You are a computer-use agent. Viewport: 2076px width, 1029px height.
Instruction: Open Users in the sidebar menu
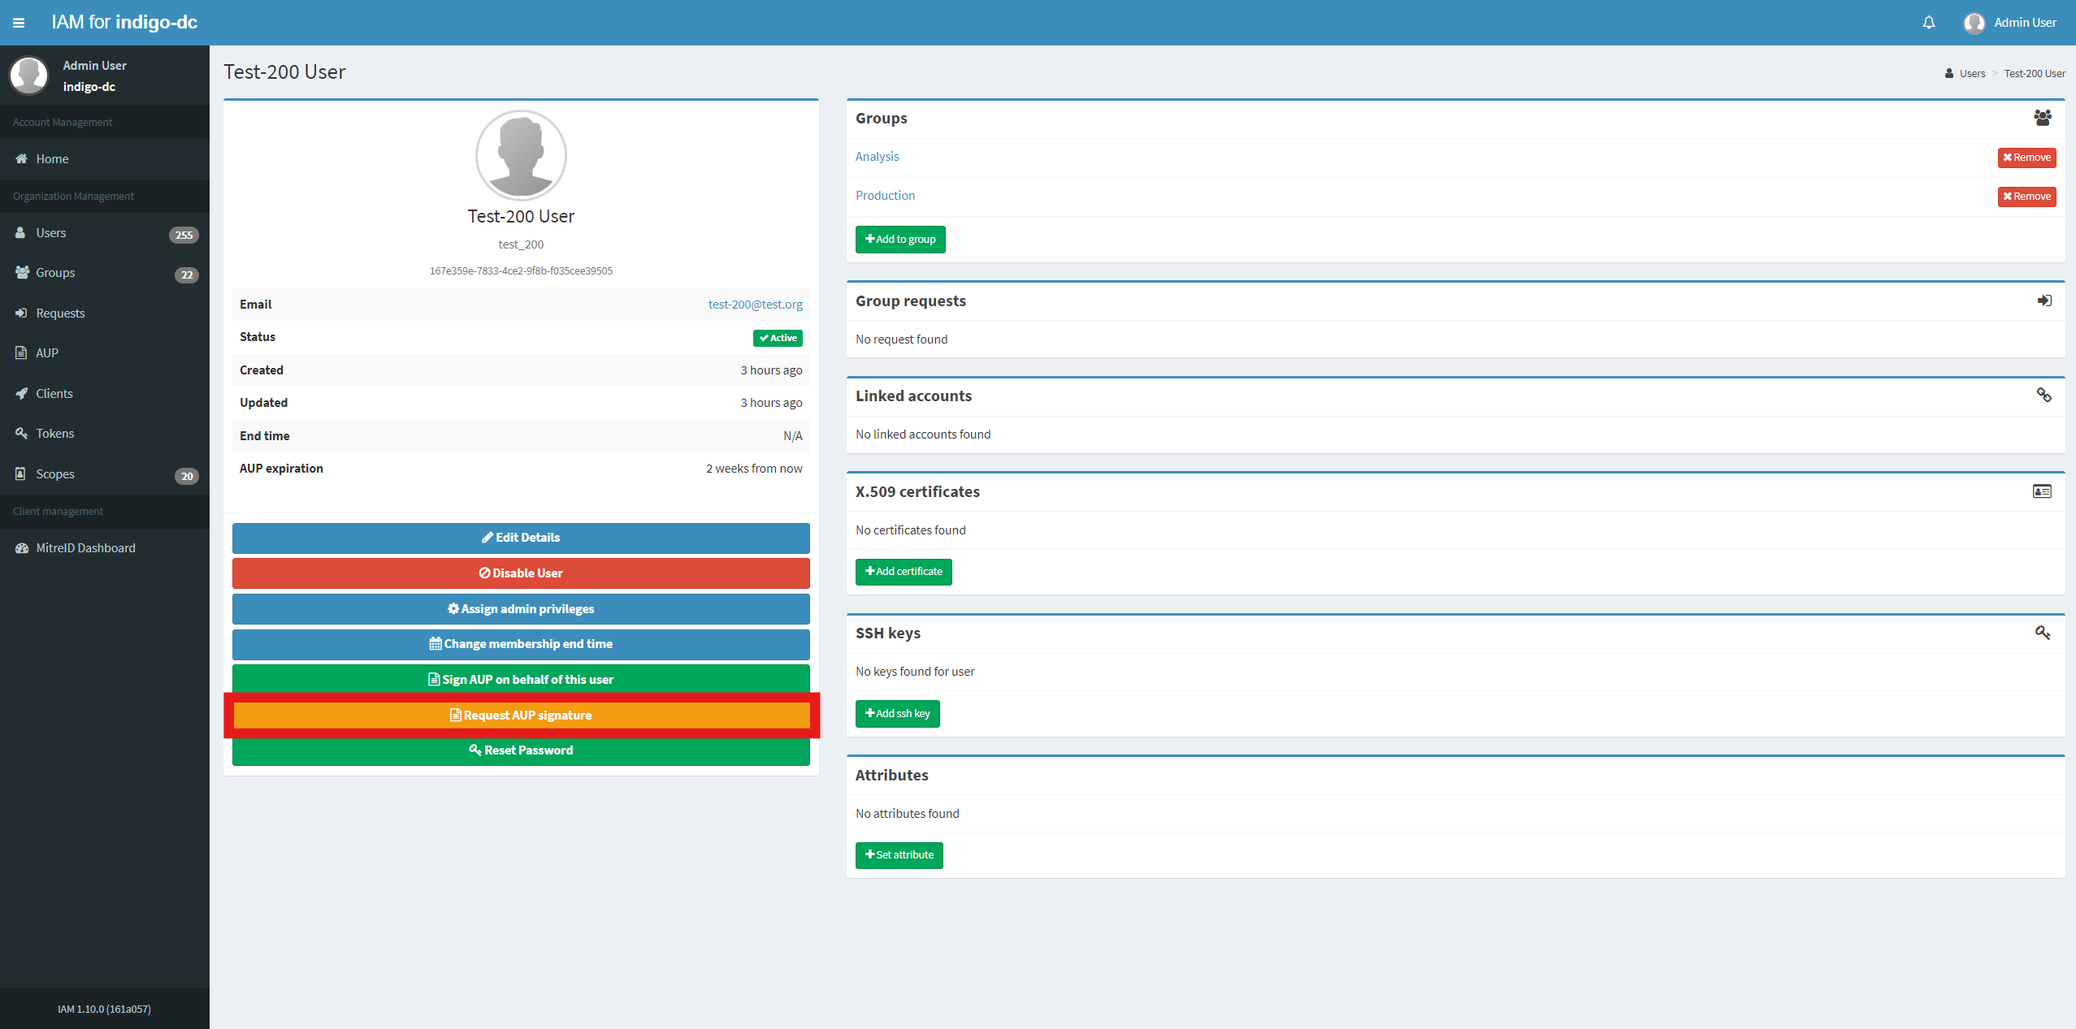pyautogui.click(x=51, y=233)
